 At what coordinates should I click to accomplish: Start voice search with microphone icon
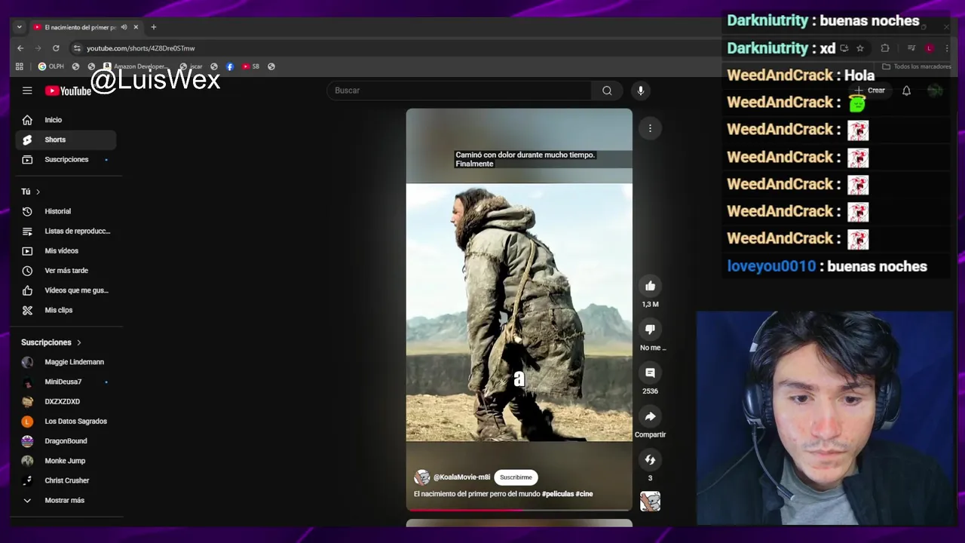click(x=640, y=90)
